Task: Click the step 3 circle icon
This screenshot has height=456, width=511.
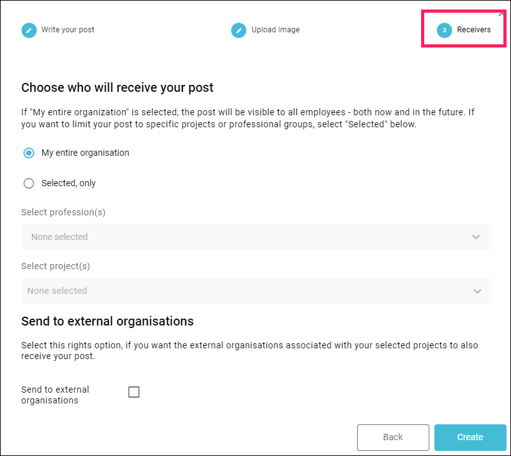Action: 444,30
